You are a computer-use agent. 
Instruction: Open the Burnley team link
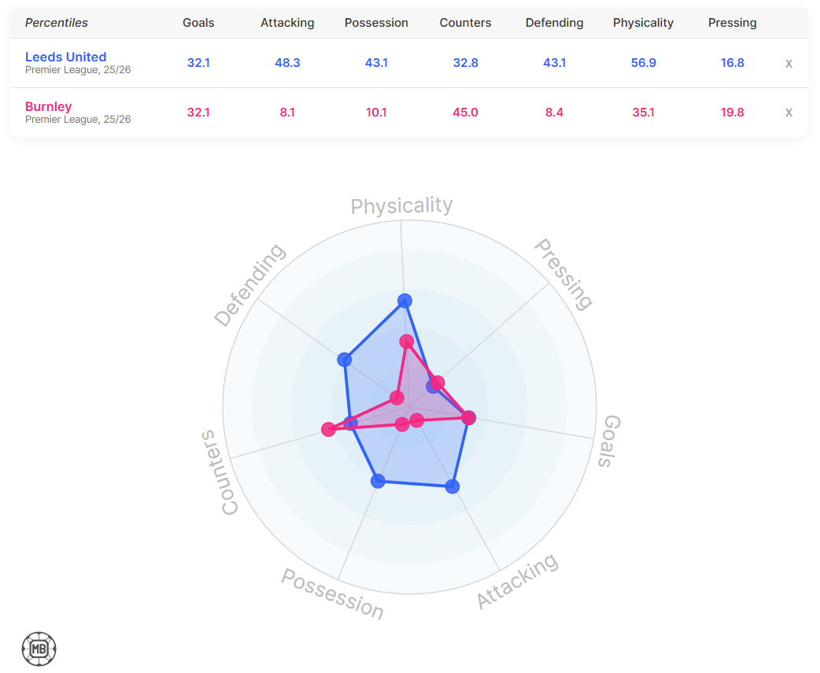point(48,106)
